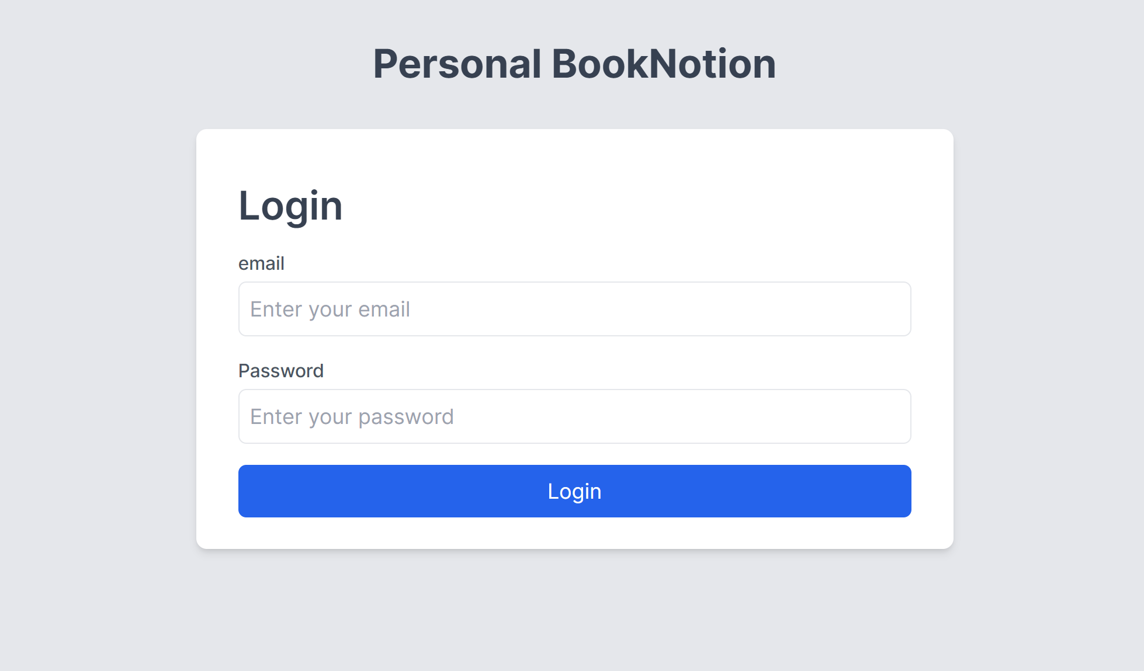
Task: Click the "Login" form heading
Action: pos(290,206)
